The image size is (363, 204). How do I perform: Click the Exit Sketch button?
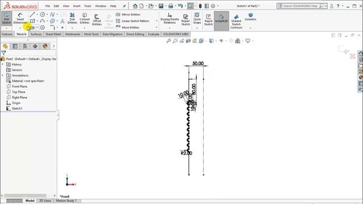(x=6, y=18)
